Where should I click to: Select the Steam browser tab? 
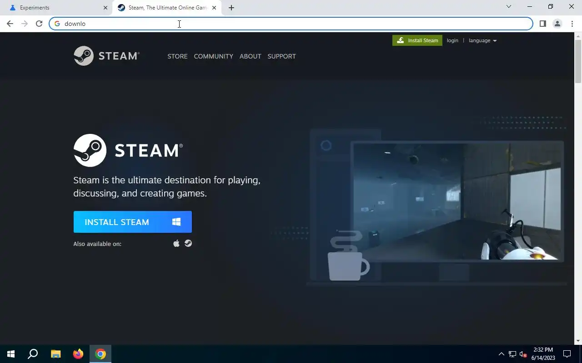point(167,8)
